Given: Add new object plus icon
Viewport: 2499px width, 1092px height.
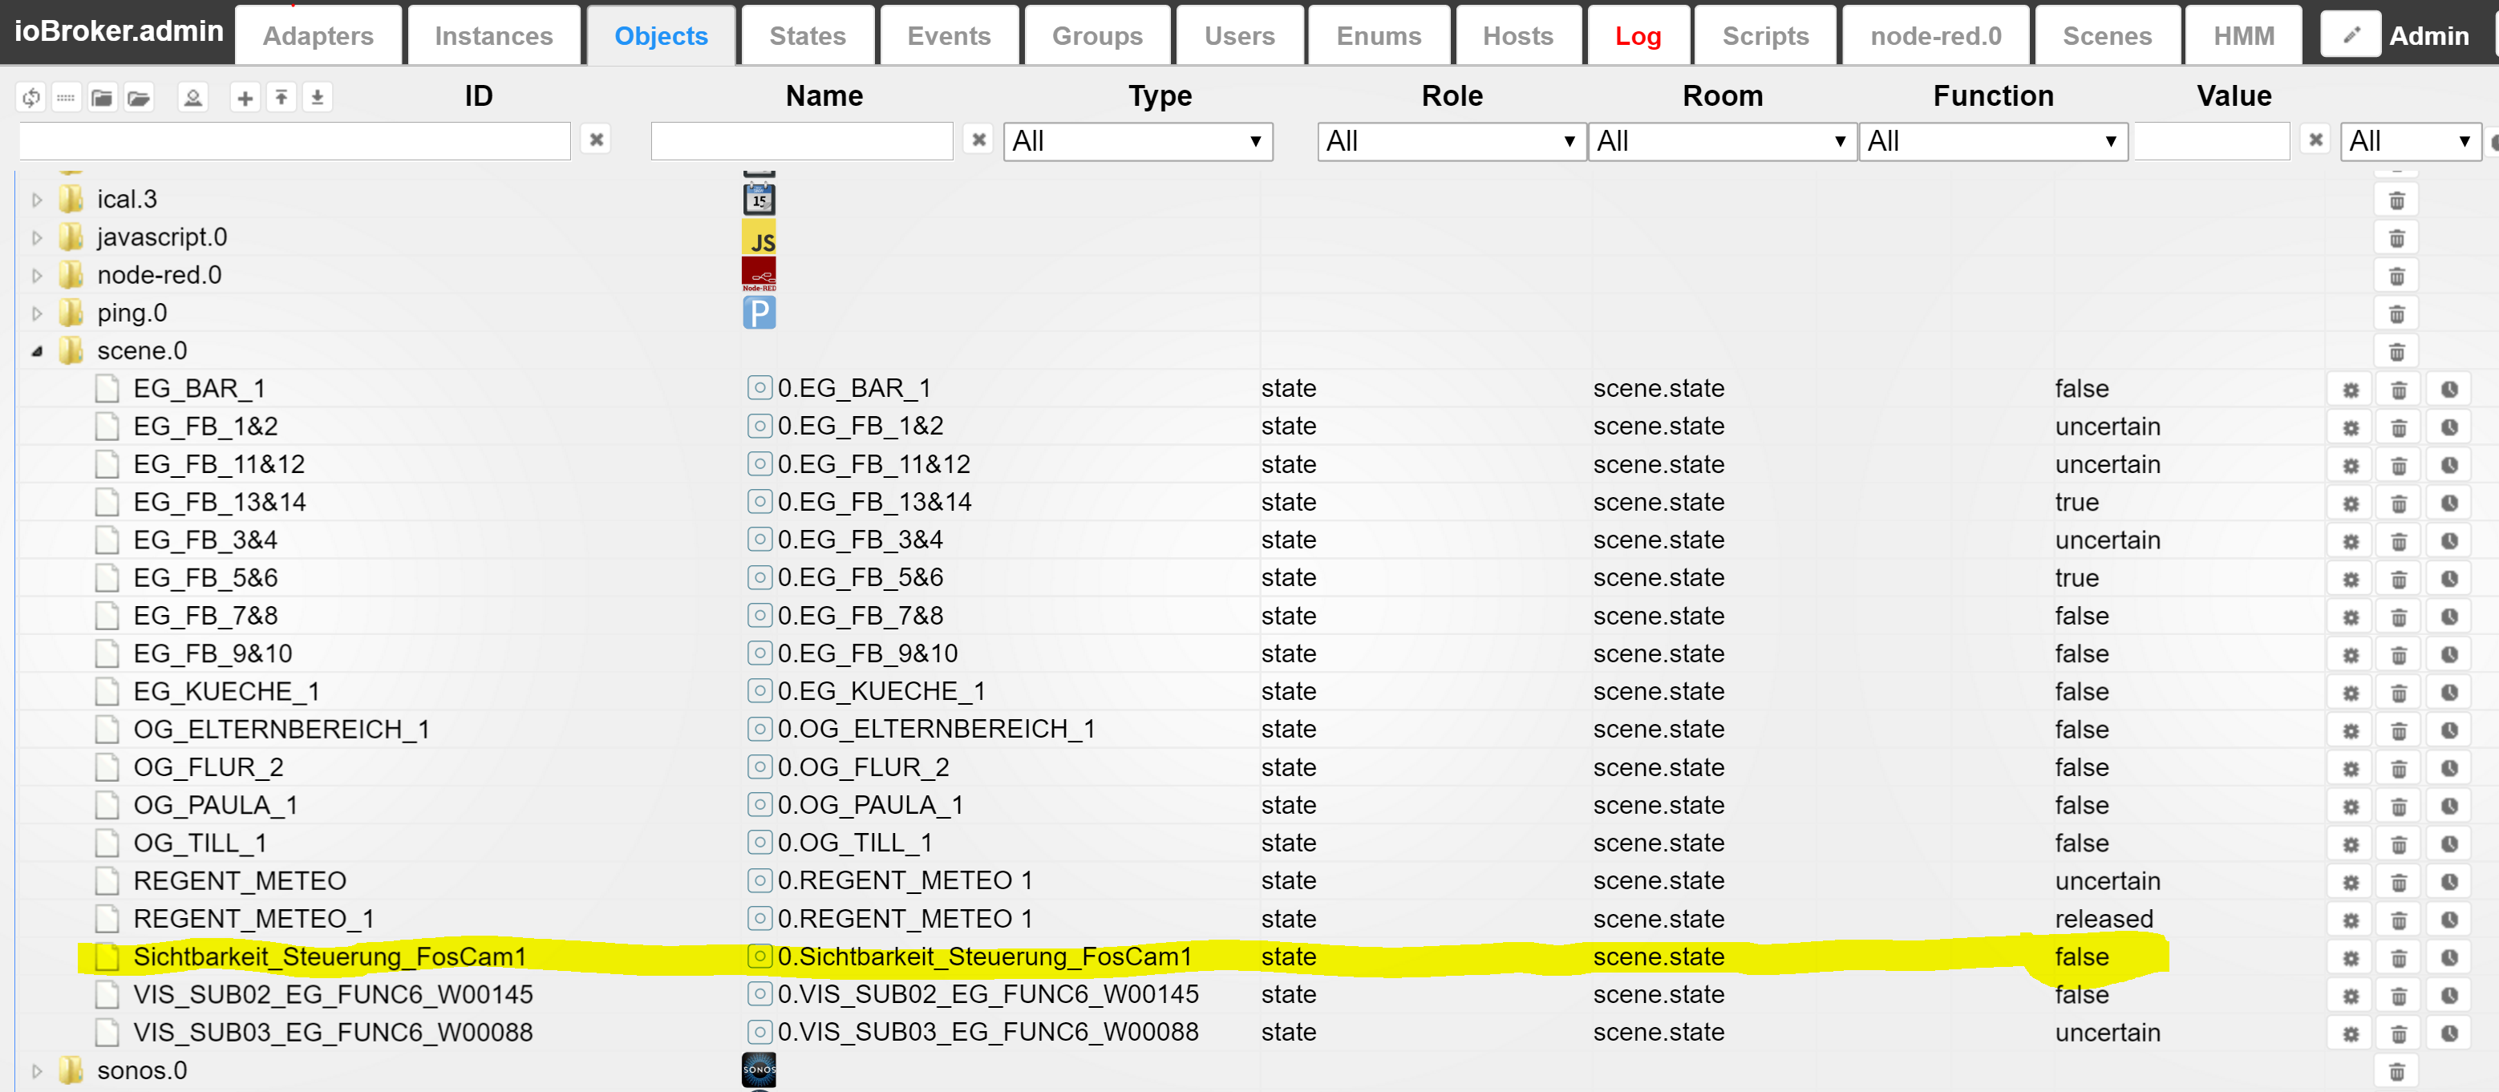Looking at the screenshot, I should [x=245, y=97].
